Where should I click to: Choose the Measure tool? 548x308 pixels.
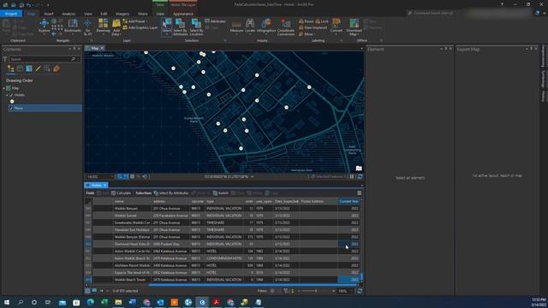(236, 27)
